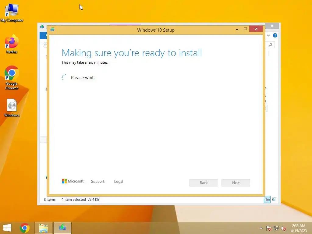Screen dimensions: 312x234
Task: Open the Google Chrome desktop shortcut
Action: pos(12,78)
